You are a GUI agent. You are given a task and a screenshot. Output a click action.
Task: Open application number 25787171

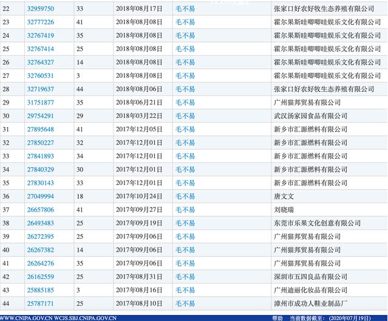click(41, 303)
